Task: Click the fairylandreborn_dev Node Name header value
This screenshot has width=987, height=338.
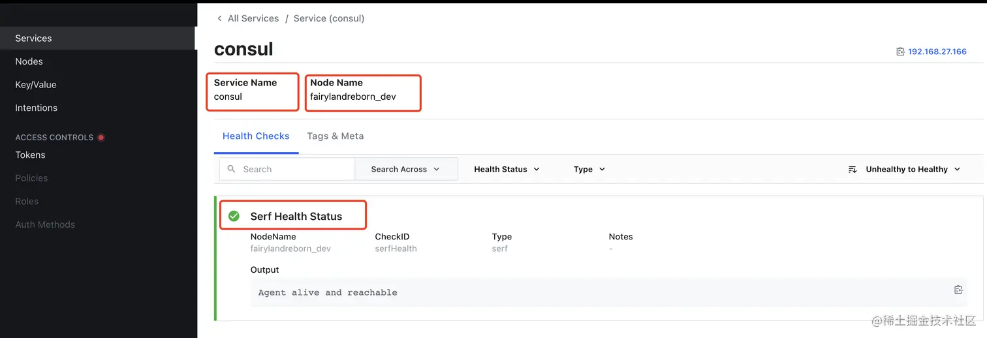Action: point(353,97)
